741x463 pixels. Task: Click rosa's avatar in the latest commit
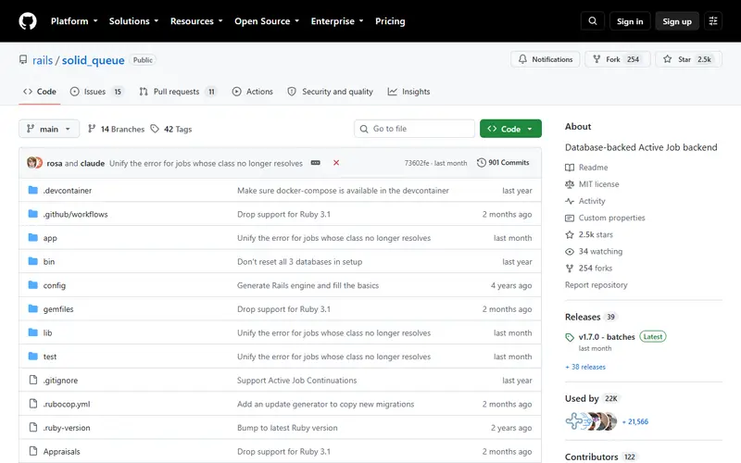(x=31, y=163)
